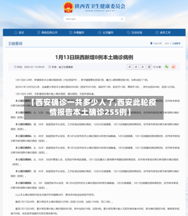Click the article title 1月13日陕西新增8例本土确诊病例
Image resolution: width=188 pixels, height=216 pixels.
click(x=94, y=57)
